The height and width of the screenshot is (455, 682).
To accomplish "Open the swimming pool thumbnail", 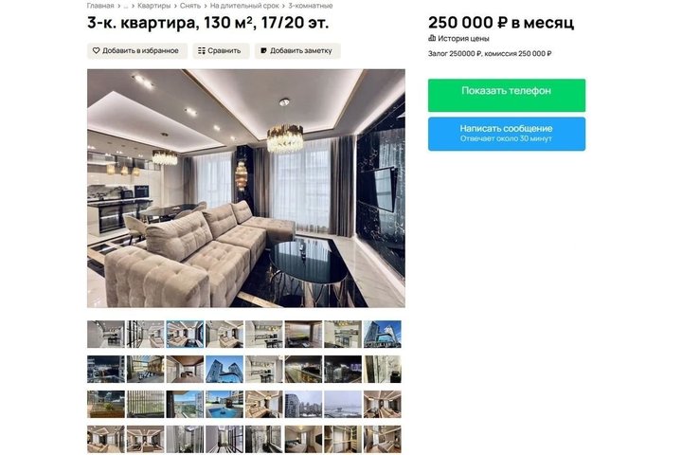I will (x=224, y=404).
